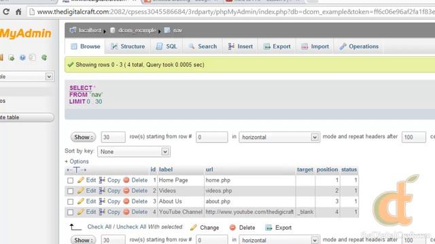The width and height of the screenshot is (435, 244).
Task: Focus the upper repeat headers field showing 100
Action: [x=414, y=137]
